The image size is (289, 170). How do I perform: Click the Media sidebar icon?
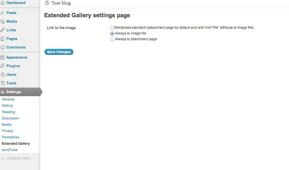[x=2, y=22]
